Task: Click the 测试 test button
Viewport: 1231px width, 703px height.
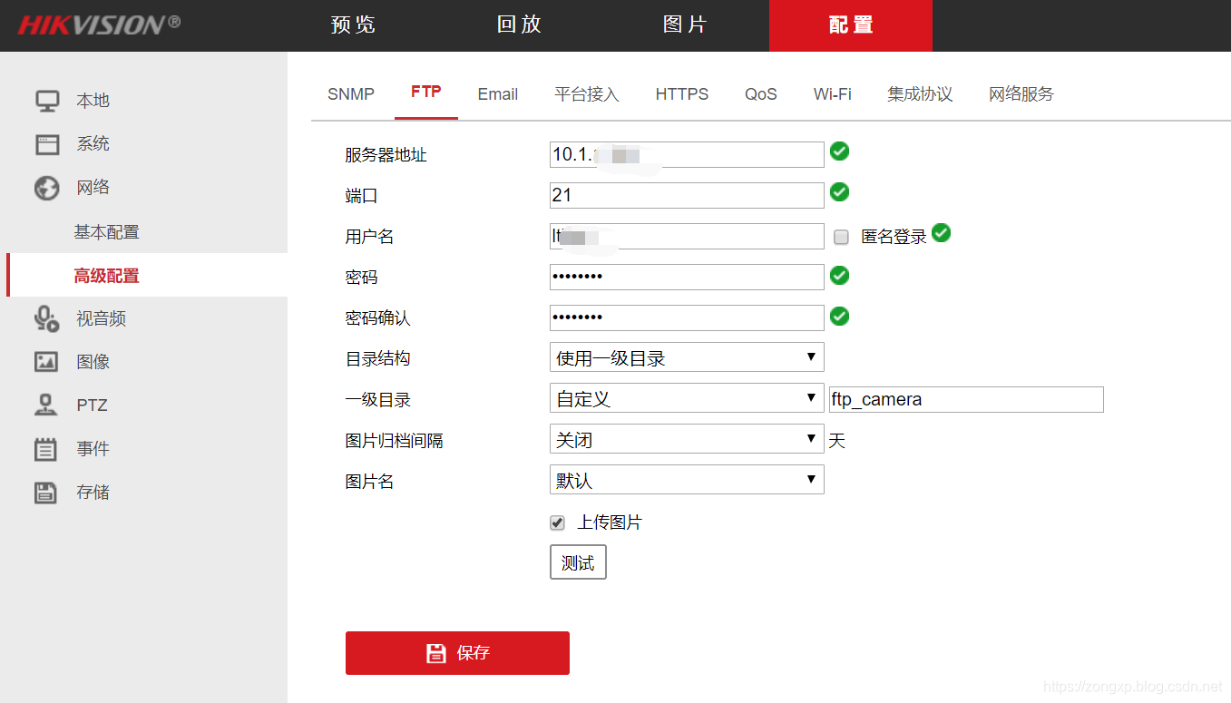Action: tap(578, 562)
